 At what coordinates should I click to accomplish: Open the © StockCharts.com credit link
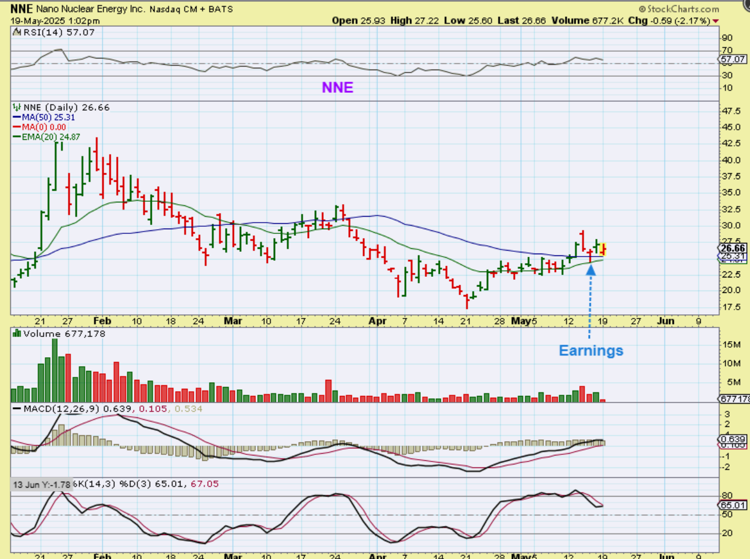click(x=679, y=9)
